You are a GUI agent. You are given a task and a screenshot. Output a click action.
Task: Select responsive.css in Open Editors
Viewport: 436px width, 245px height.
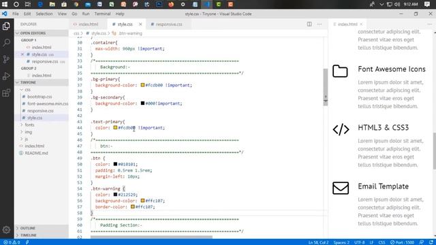point(44,61)
